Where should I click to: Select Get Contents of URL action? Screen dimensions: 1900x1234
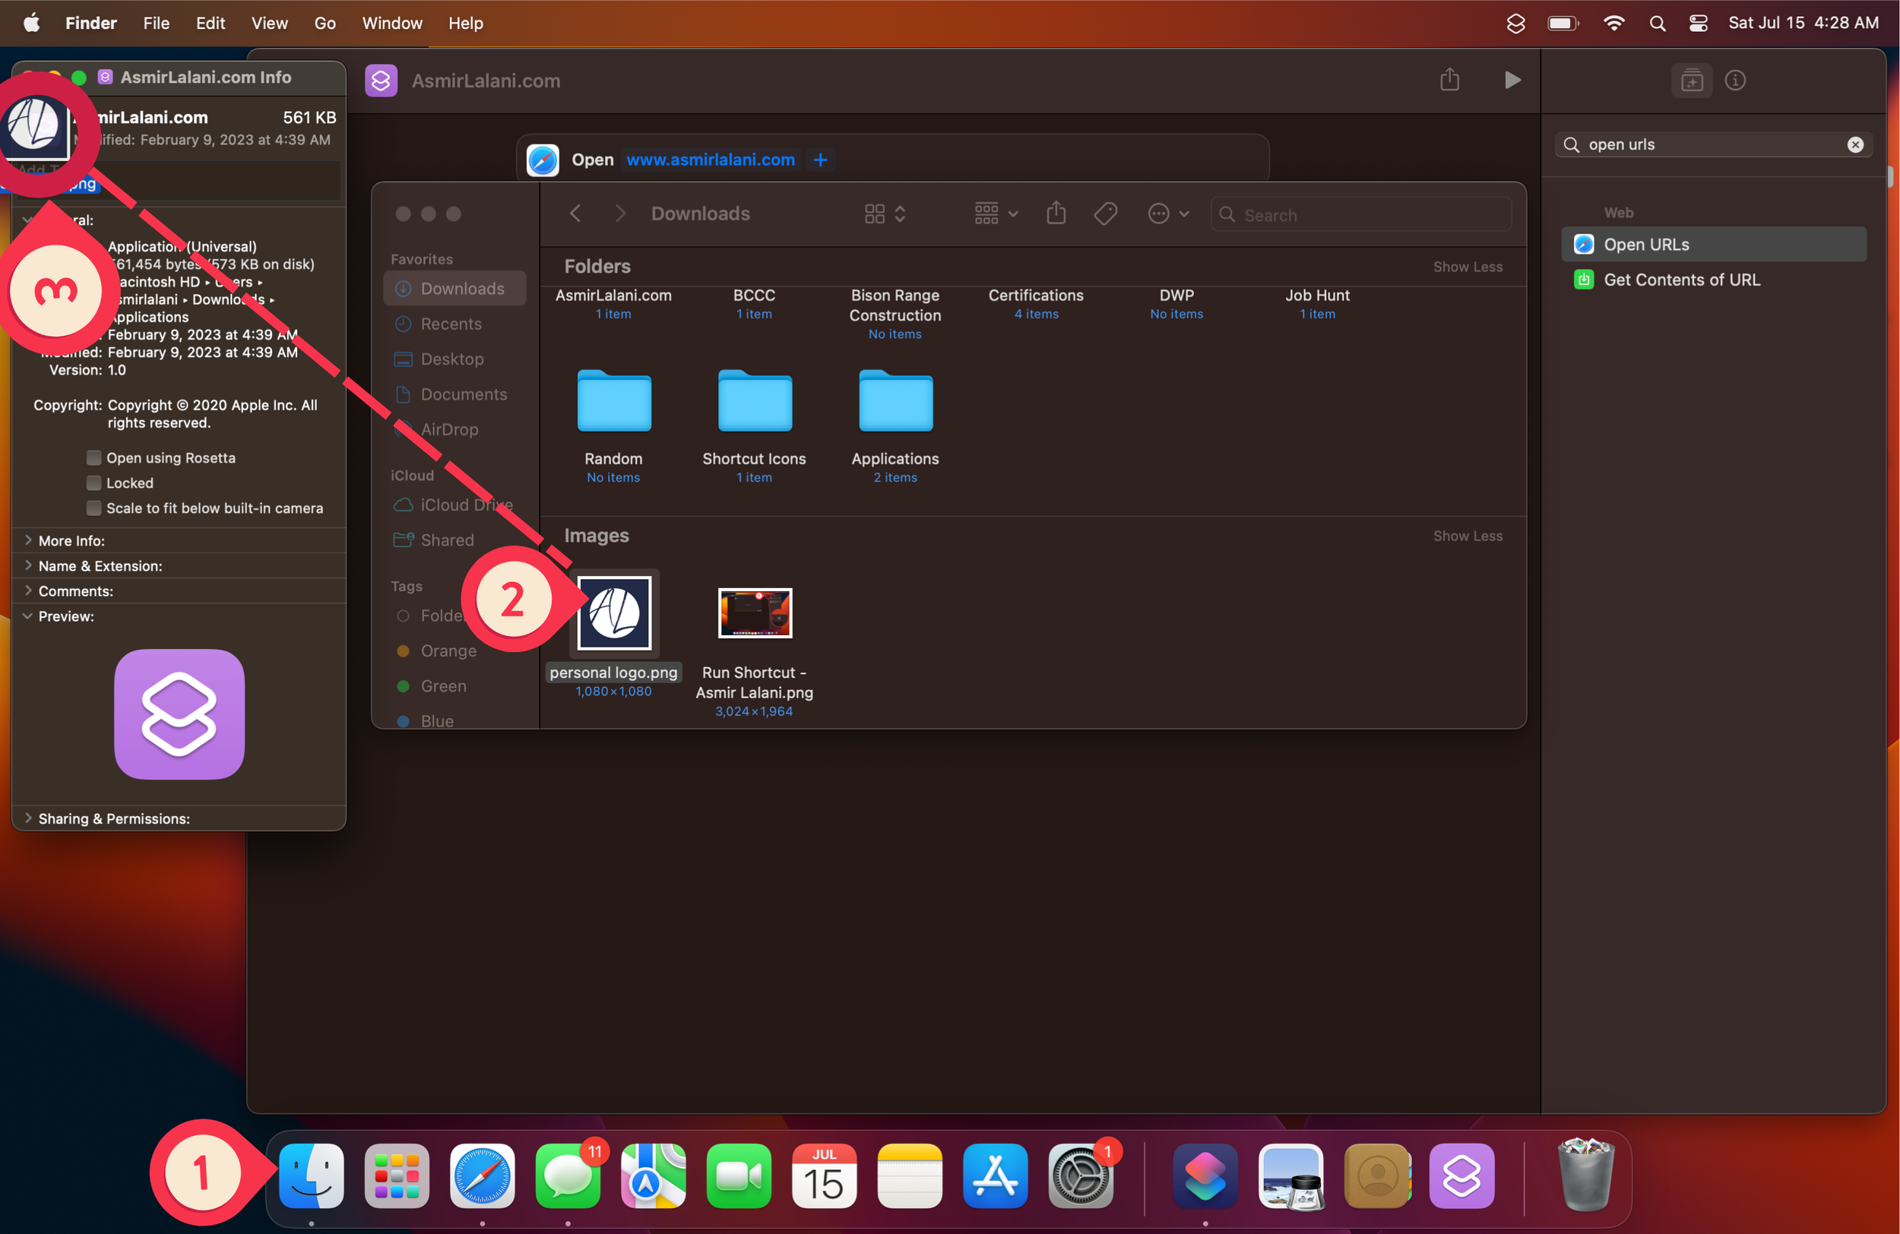pos(1680,280)
